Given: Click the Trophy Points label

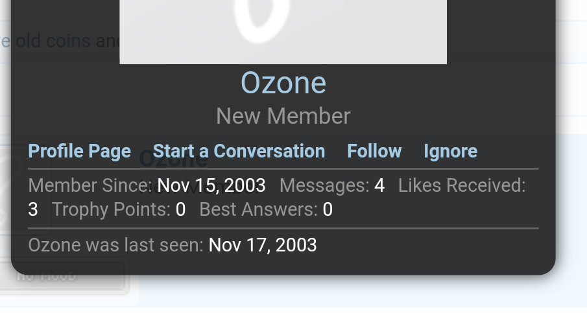Looking at the screenshot, I should click(112, 209).
